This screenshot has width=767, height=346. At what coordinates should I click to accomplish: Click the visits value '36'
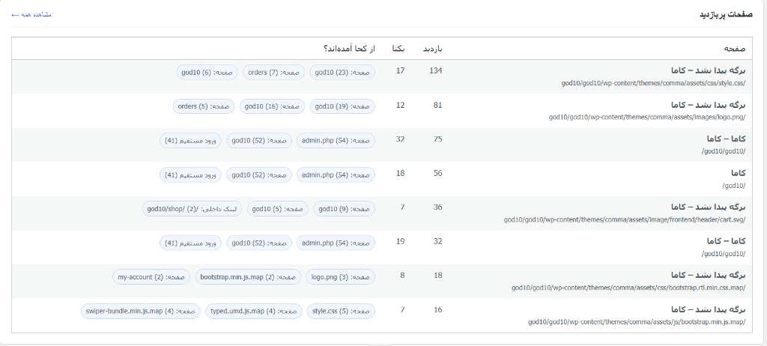coord(437,207)
